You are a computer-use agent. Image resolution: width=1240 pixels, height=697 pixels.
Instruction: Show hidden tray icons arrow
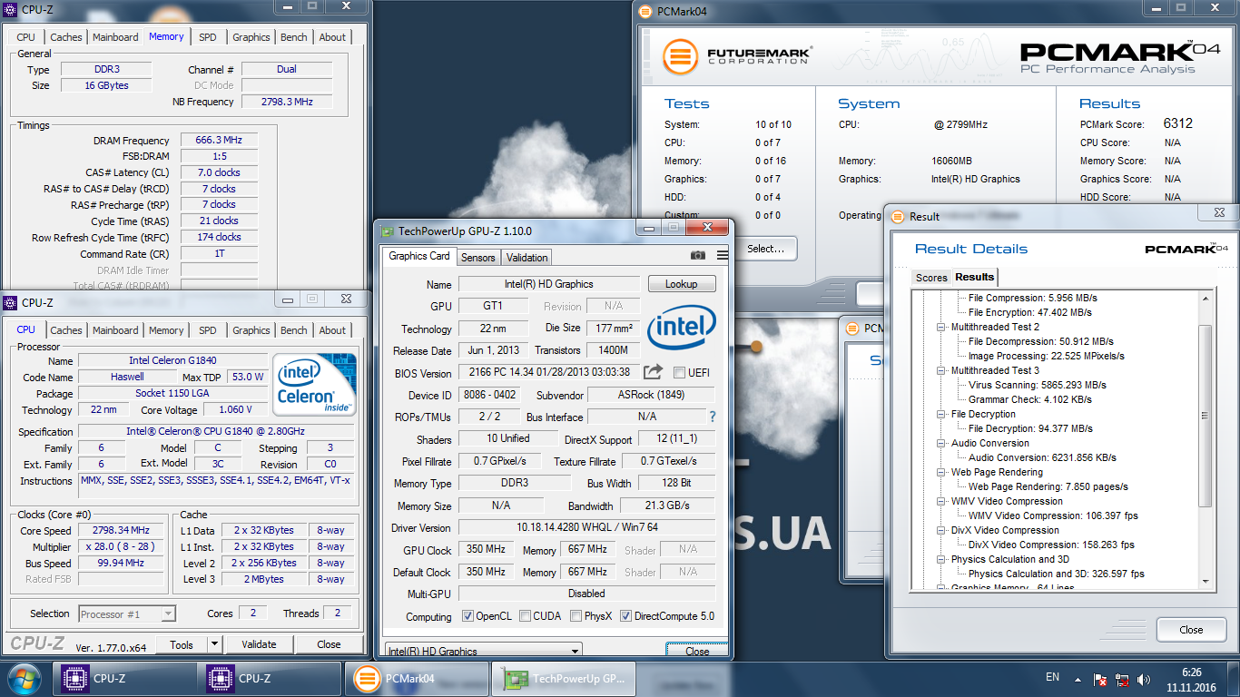[1078, 679]
